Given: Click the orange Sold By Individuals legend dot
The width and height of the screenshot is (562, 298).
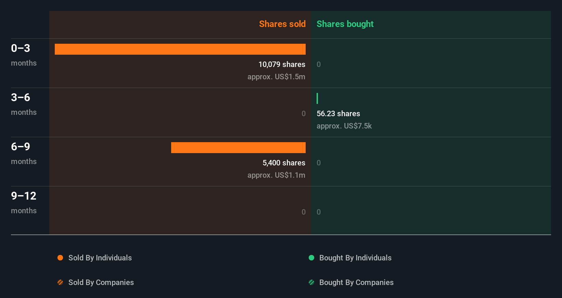Looking at the screenshot, I should point(60,258).
